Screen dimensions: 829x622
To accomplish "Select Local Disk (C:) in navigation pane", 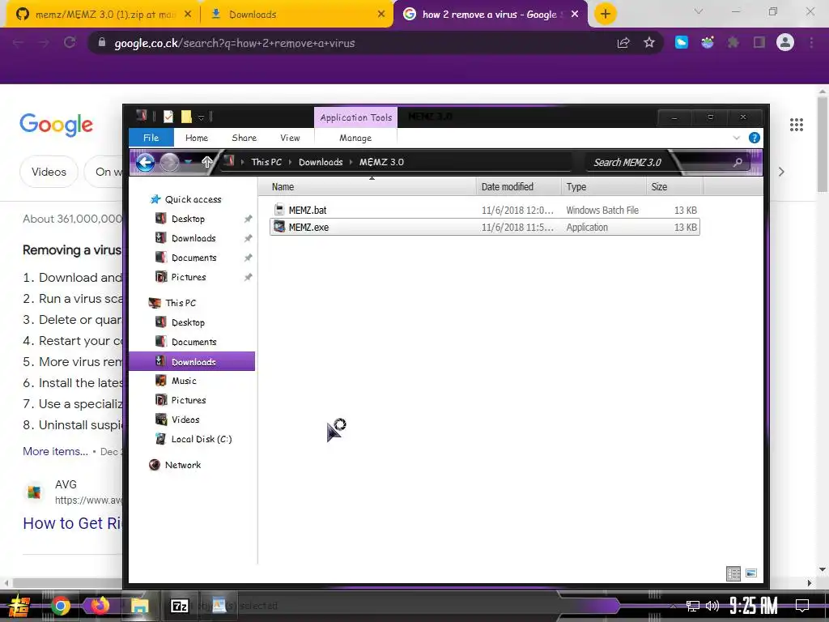I will pyautogui.click(x=202, y=439).
